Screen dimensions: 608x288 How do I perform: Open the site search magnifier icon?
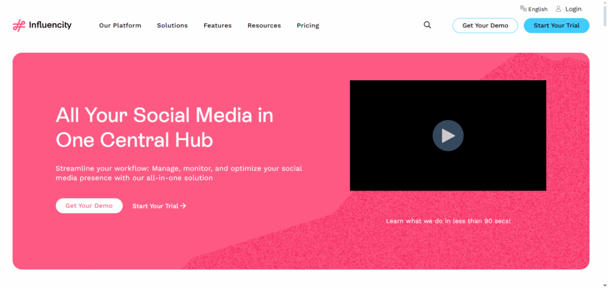pos(427,25)
